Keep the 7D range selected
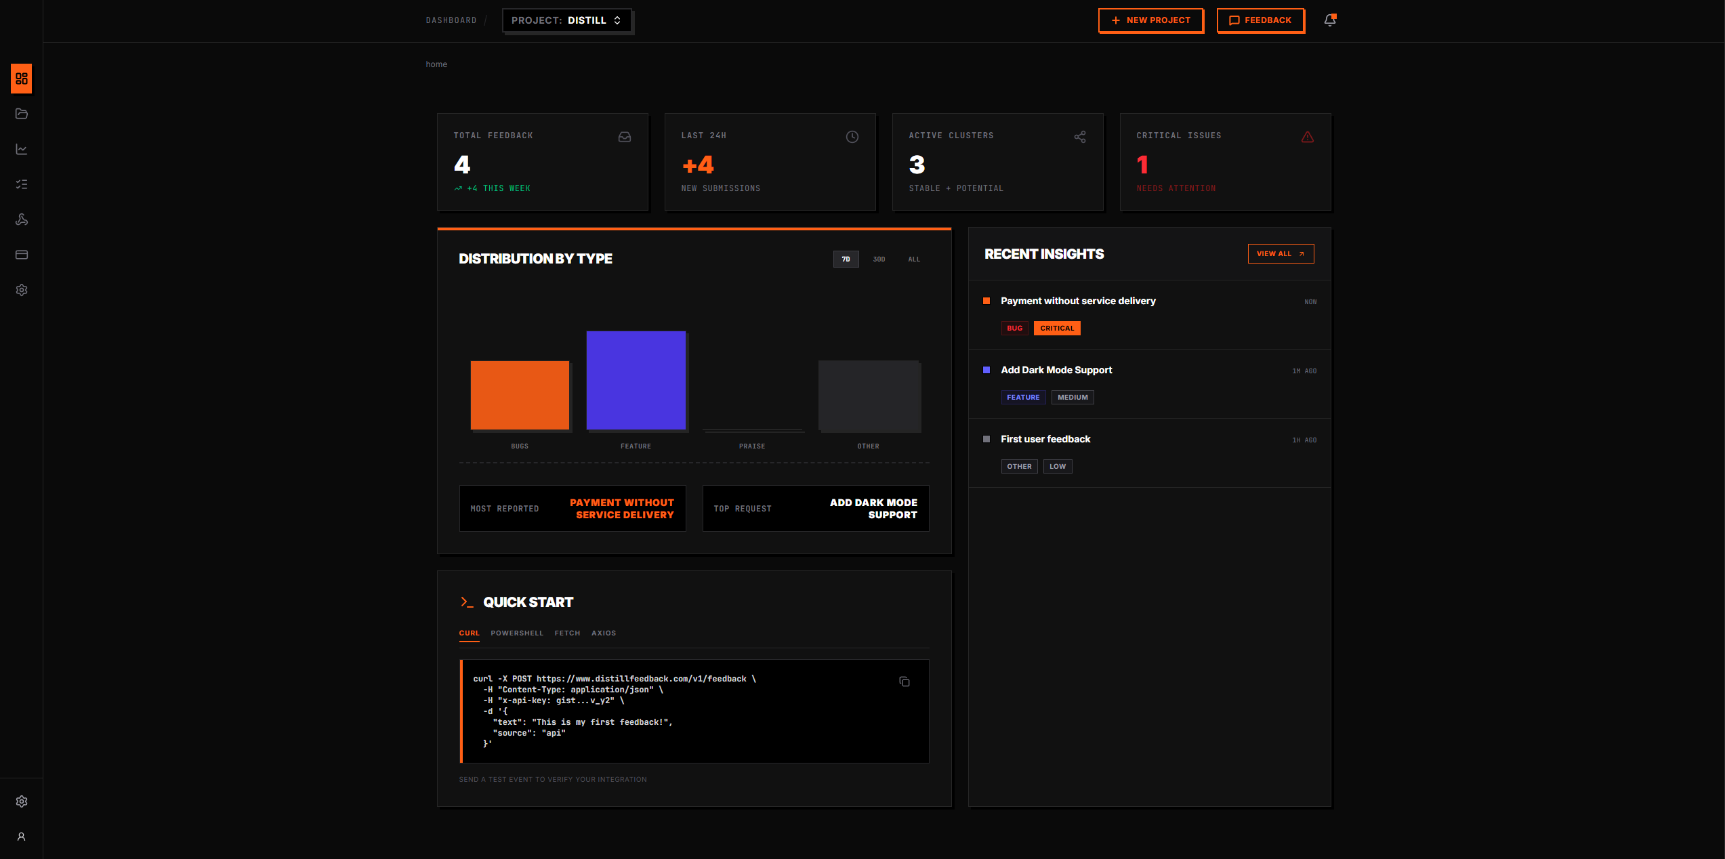Image resolution: width=1725 pixels, height=859 pixels. click(x=846, y=259)
